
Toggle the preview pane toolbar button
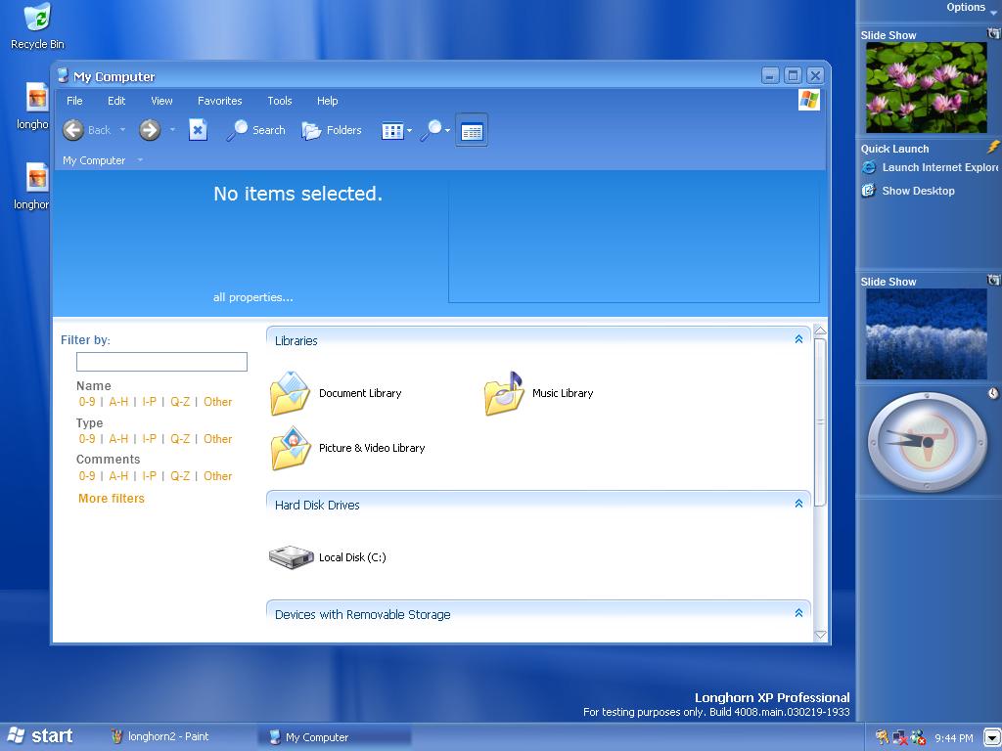(472, 130)
